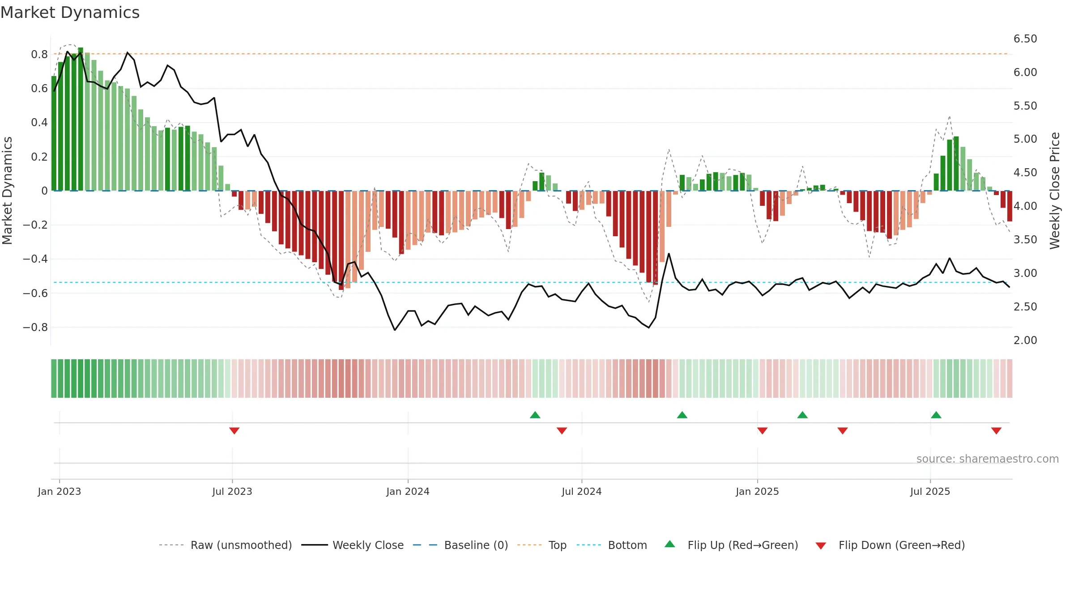
Task: Click the orange dashed Top threshold line
Action: pos(533,54)
